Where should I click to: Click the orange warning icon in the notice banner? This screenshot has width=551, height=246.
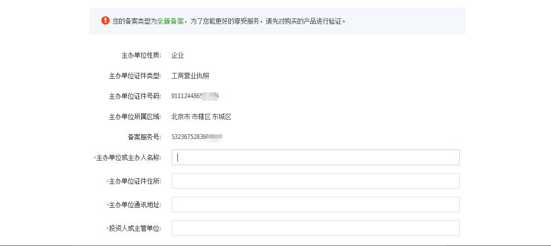pos(105,21)
